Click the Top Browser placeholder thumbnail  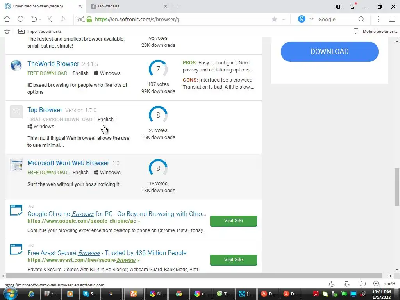16,112
